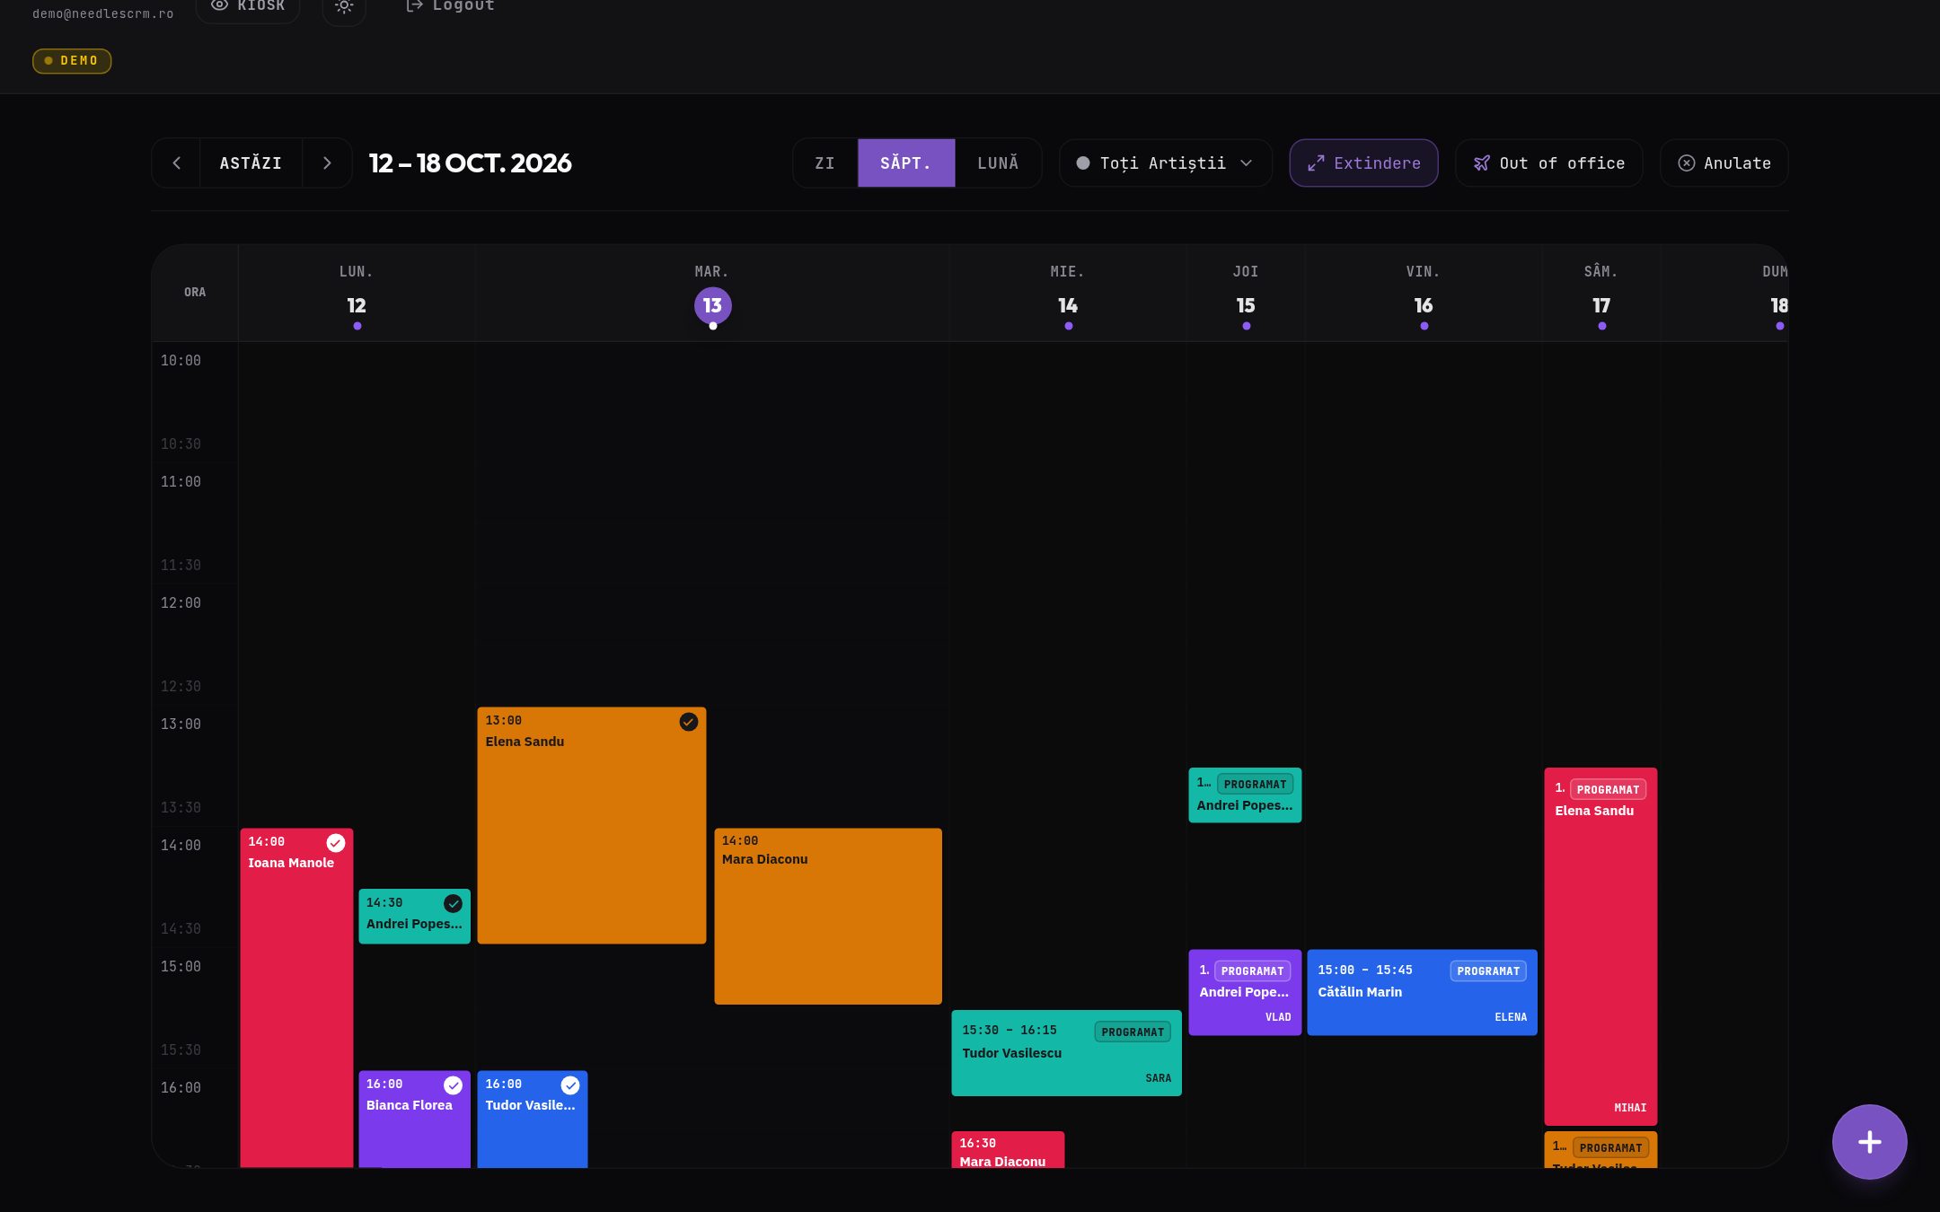Open Andrei Popes teal Thursday appointment
The height and width of the screenshot is (1212, 1940).
(x=1245, y=795)
